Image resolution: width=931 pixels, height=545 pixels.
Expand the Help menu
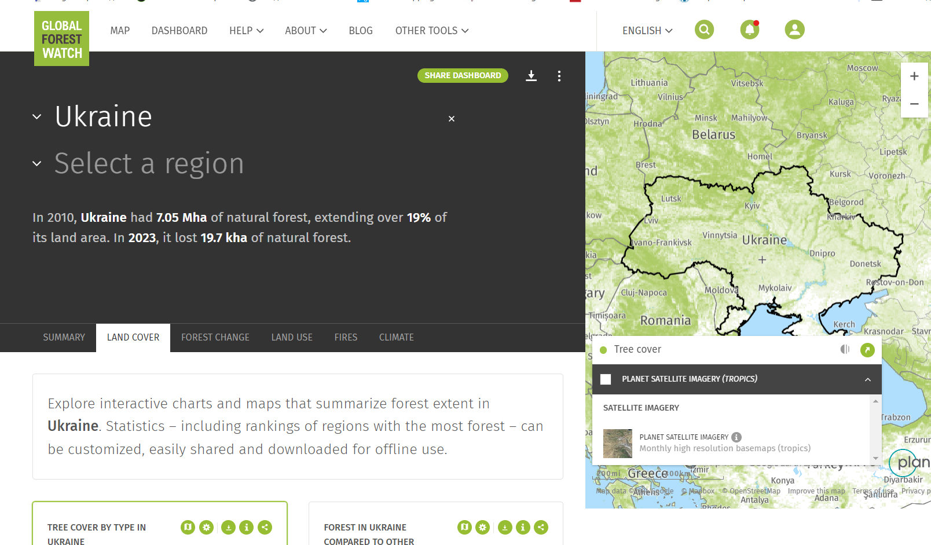pyautogui.click(x=246, y=31)
